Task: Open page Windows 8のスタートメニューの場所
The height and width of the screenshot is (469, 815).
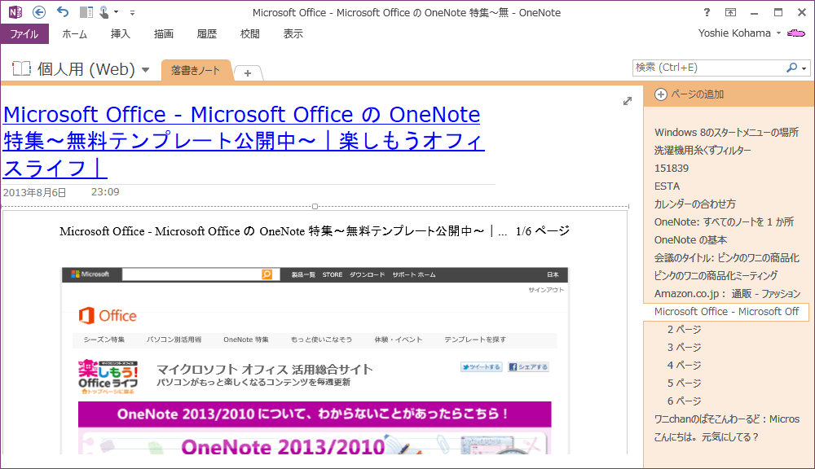Action: coord(726,133)
